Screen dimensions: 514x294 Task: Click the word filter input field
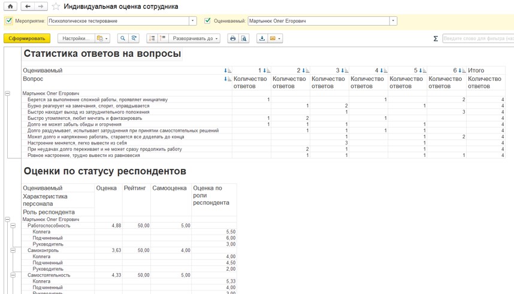478,38
